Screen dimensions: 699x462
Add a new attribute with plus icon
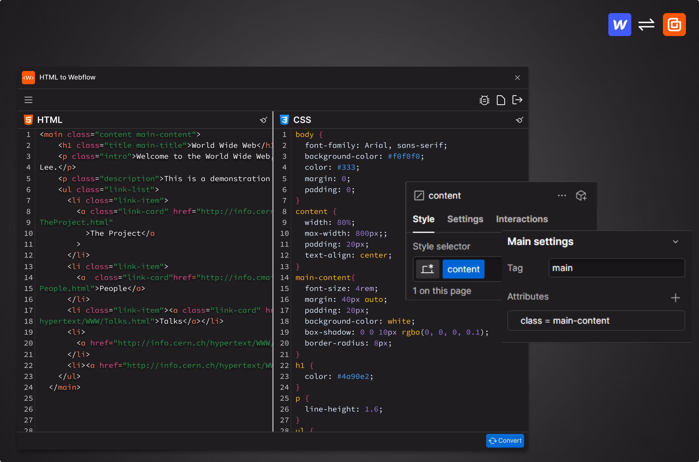(x=675, y=298)
